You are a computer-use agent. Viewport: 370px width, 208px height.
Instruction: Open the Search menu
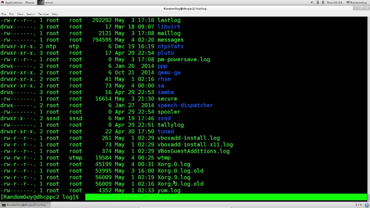pos(31,14)
